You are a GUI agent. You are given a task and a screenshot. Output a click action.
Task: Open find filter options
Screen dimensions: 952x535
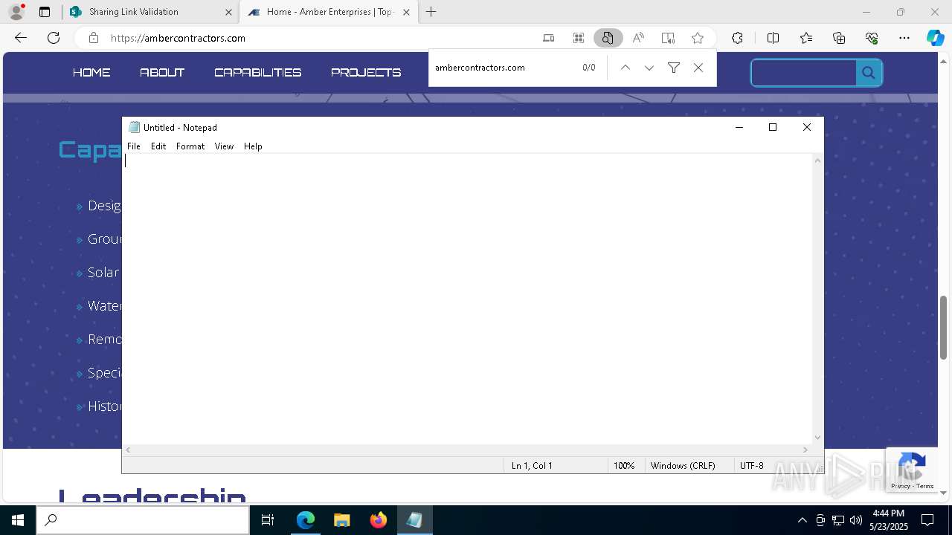(674, 68)
